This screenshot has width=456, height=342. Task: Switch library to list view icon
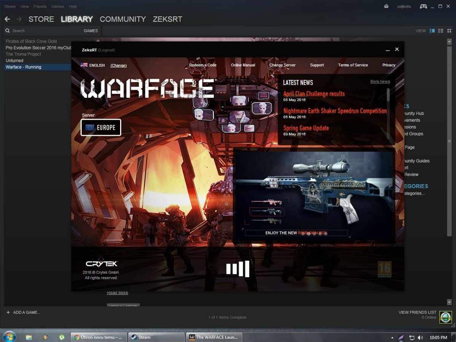[441, 31]
